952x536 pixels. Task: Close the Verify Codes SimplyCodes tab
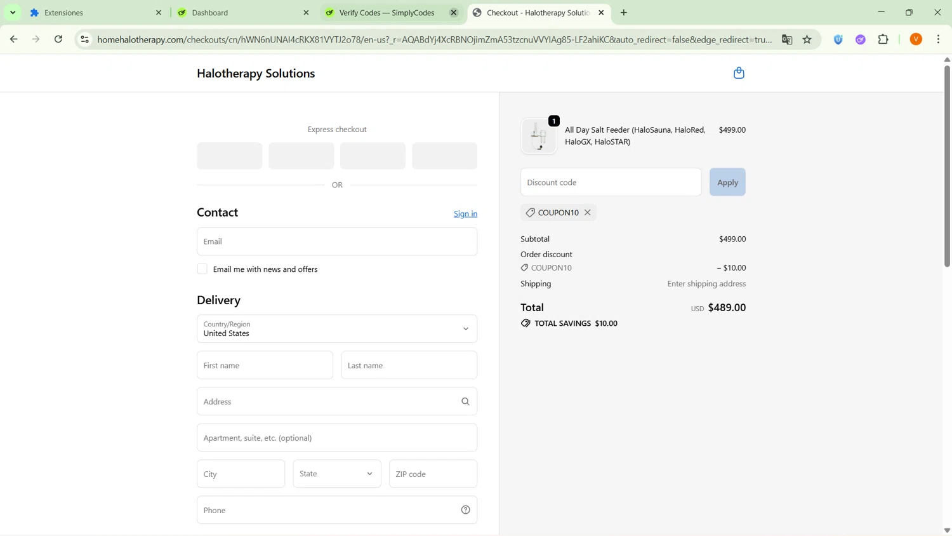(454, 13)
